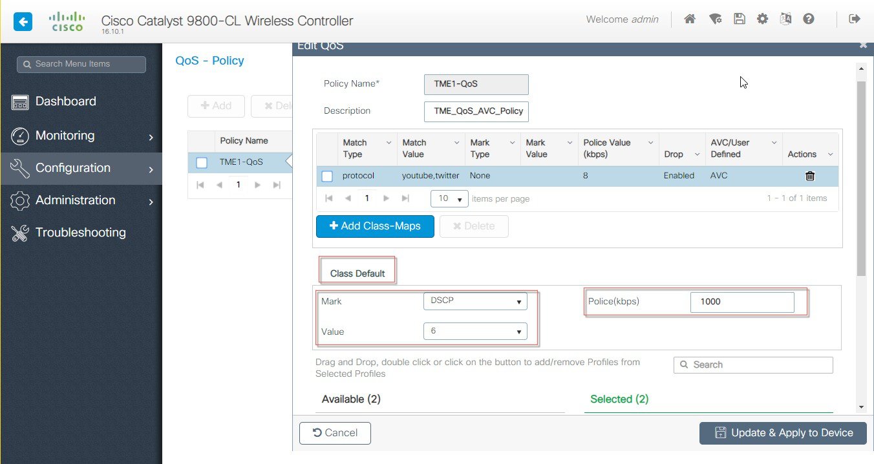The width and height of the screenshot is (874, 464).
Task: Open the AVC/User Defined column filter arrow
Action: tap(774, 143)
